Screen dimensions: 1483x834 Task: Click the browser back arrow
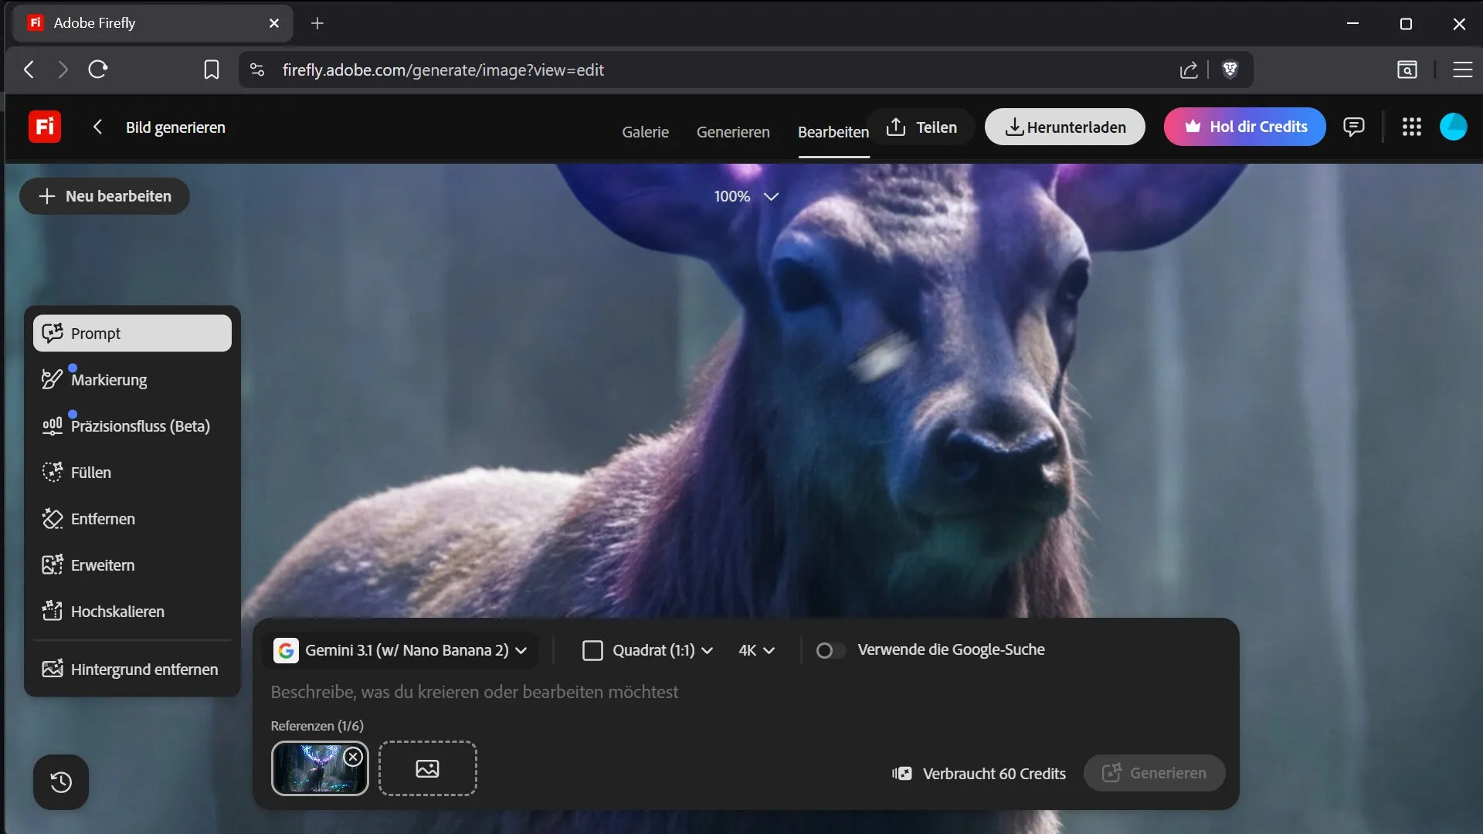point(29,69)
